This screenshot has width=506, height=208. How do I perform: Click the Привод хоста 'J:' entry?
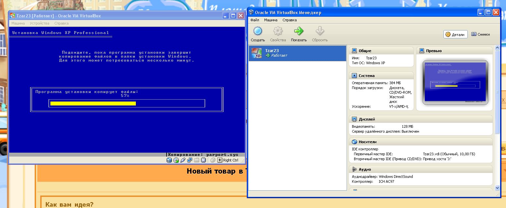(437, 159)
